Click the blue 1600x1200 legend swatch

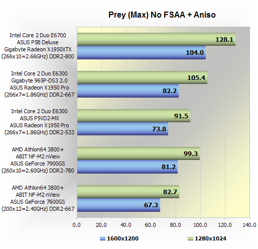(102, 238)
